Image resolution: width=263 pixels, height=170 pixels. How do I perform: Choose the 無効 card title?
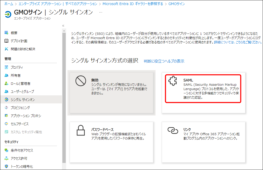coord(95,80)
